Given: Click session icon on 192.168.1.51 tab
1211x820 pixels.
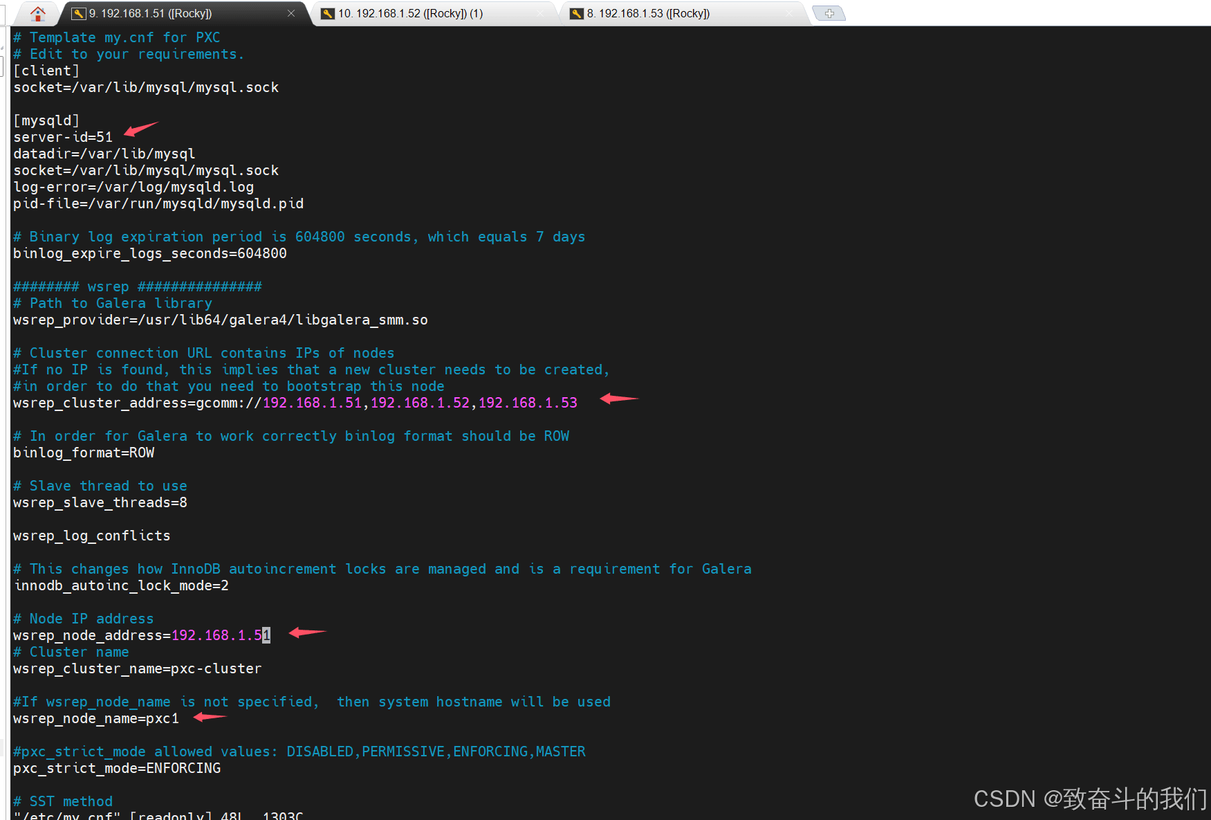Looking at the screenshot, I should click(79, 13).
